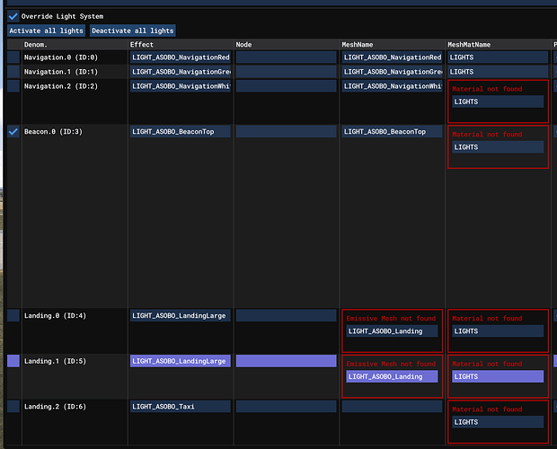Edit MeshMatName LIGHTS for Navigation.1
557x449 pixels.
pyautogui.click(x=498, y=72)
